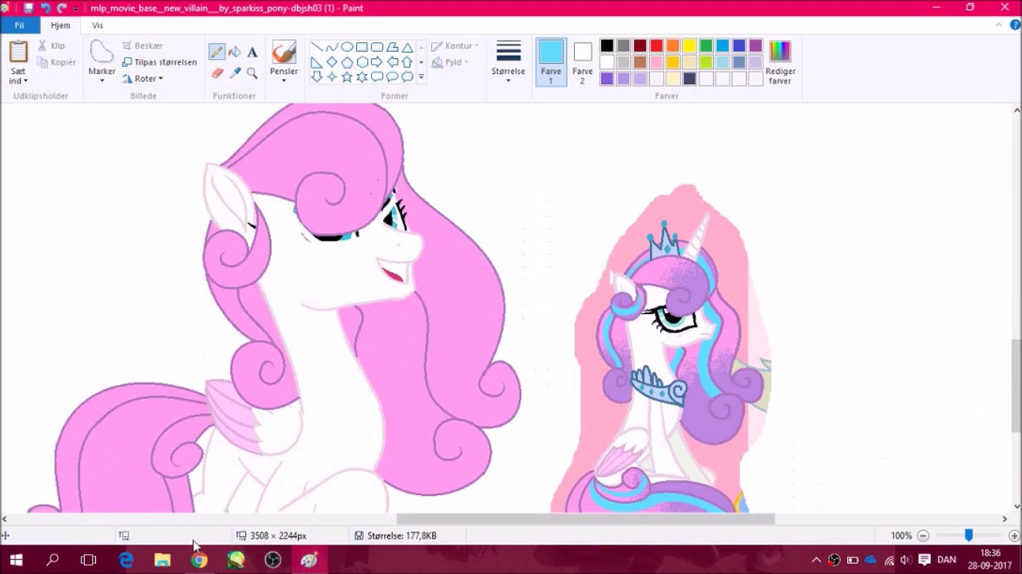Screen dimensions: 1022x574
Task: Click Kopiér copy button
Action: [x=57, y=62]
